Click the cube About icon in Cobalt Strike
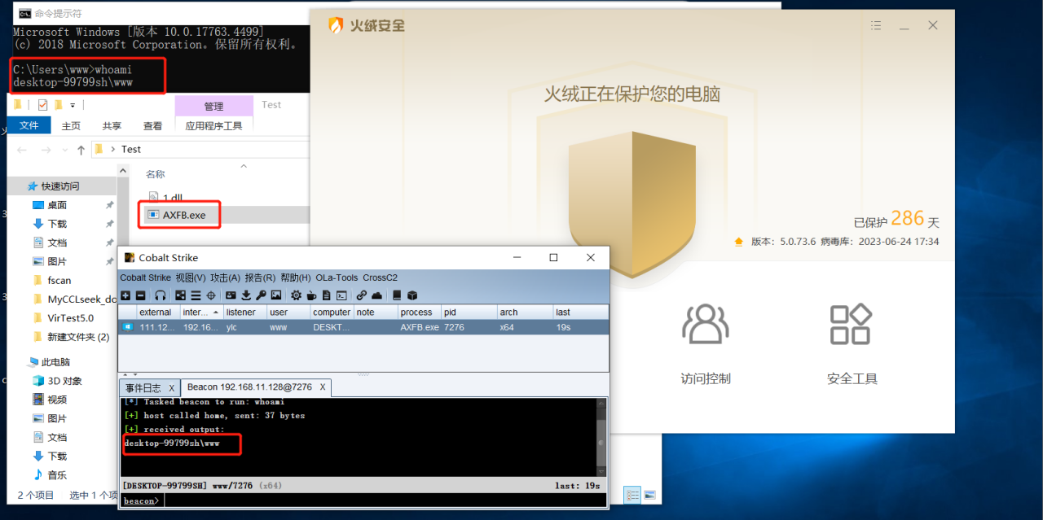The height and width of the screenshot is (520, 1043). pos(412,295)
